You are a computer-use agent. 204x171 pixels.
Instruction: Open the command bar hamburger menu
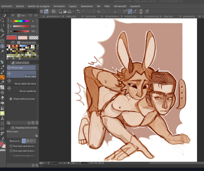[x=42, y=12]
